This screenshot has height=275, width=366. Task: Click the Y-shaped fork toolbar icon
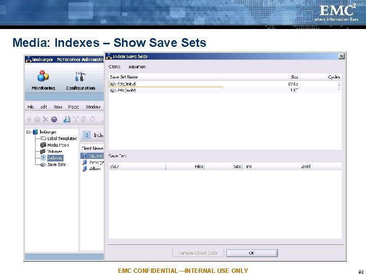click(x=76, y=119)
